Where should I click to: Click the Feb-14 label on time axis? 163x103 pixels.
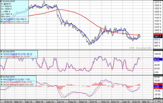9,102
